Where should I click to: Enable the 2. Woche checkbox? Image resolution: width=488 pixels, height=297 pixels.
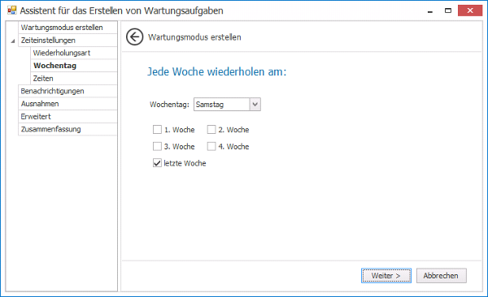[x=211, y=130]
